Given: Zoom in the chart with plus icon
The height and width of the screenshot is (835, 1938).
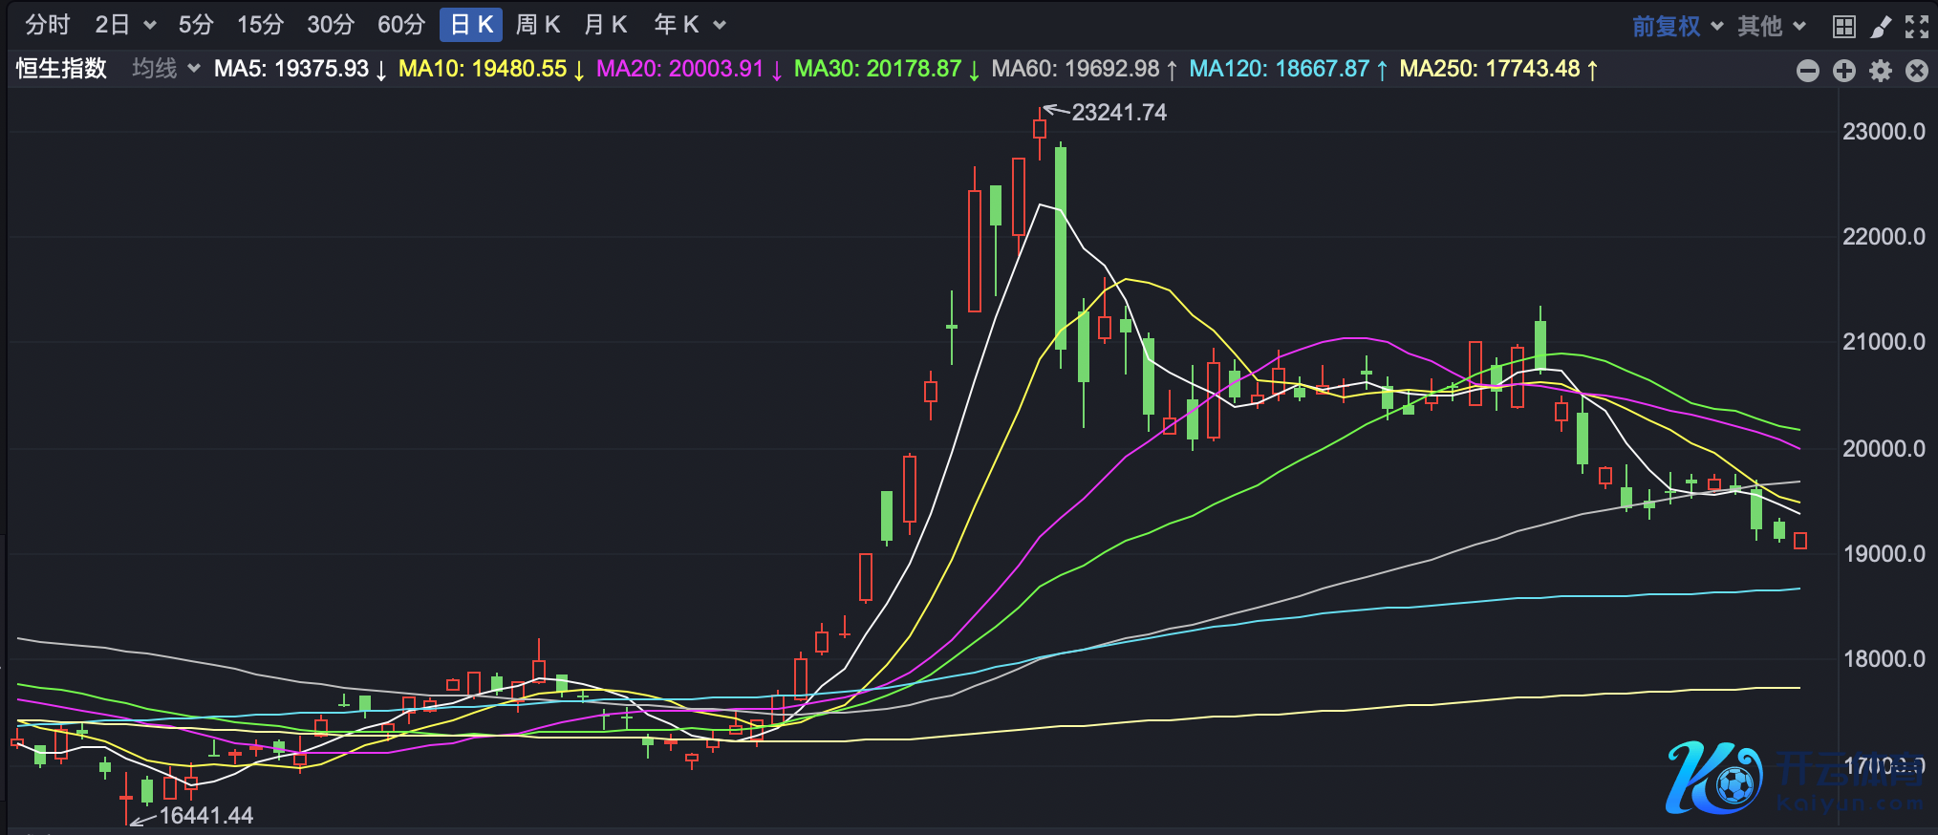Looking at the screenshot, I should pos(1843,71).
